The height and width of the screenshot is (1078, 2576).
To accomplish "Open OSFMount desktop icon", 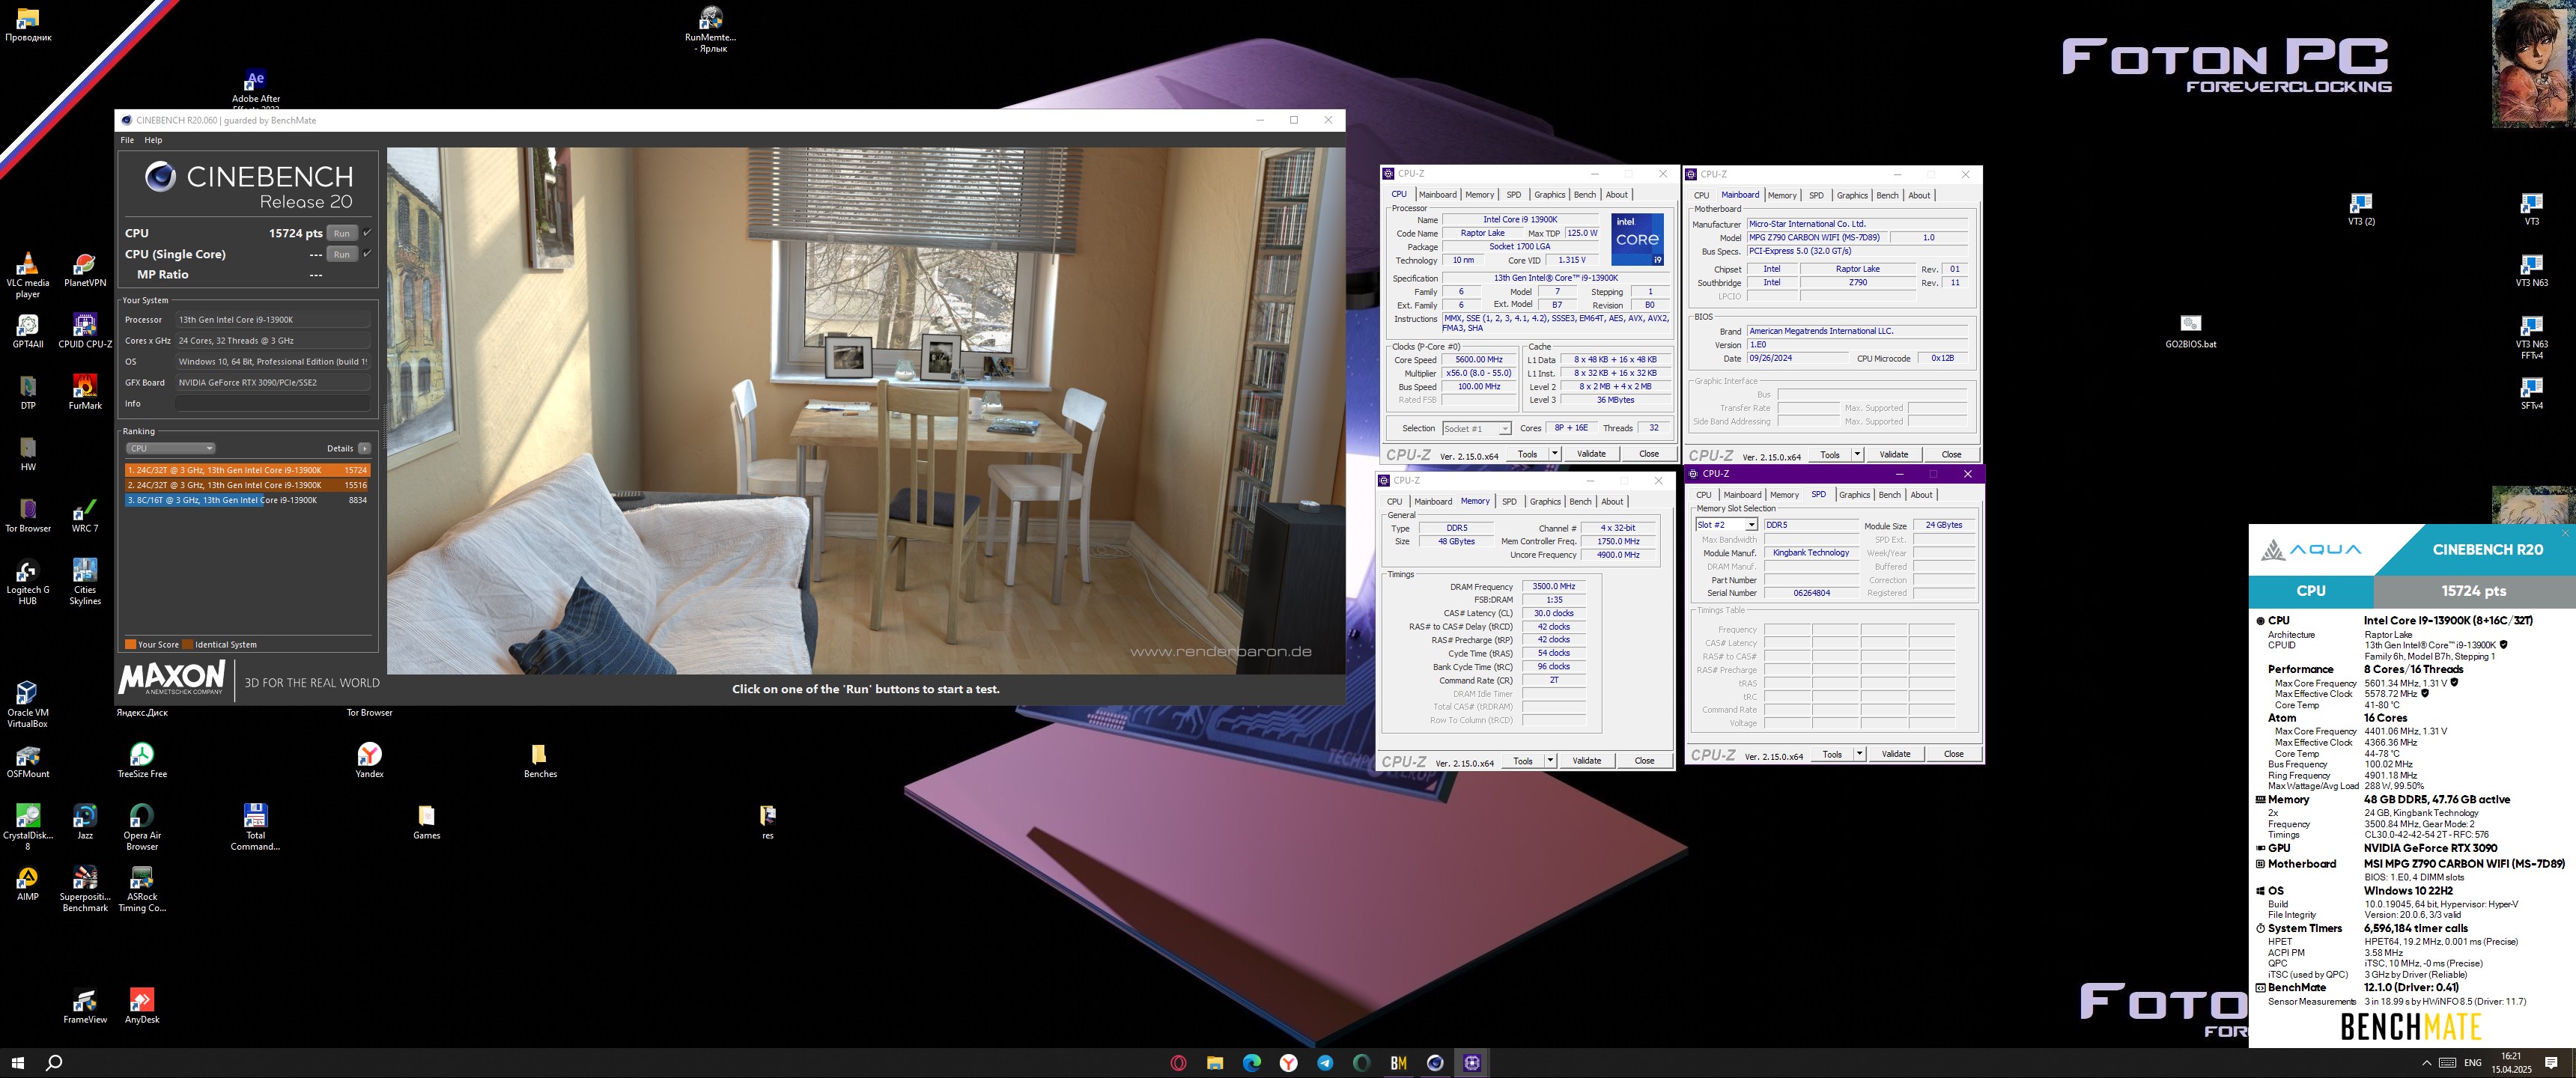I will [x=28, y=760].
